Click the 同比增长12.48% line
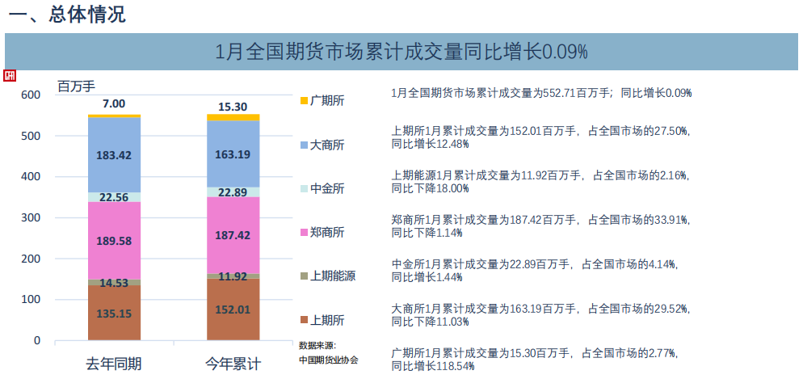The width and height of the screenshot is (803, 379). click(x=430, y=144)
